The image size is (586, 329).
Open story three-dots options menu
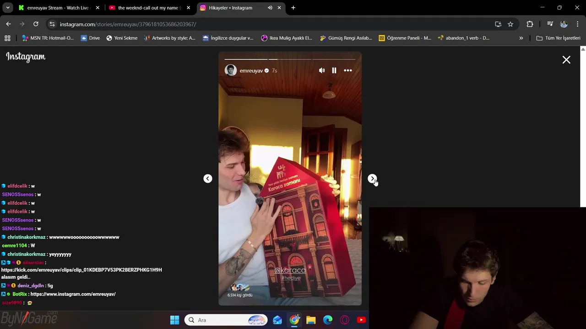pos(348,70)
